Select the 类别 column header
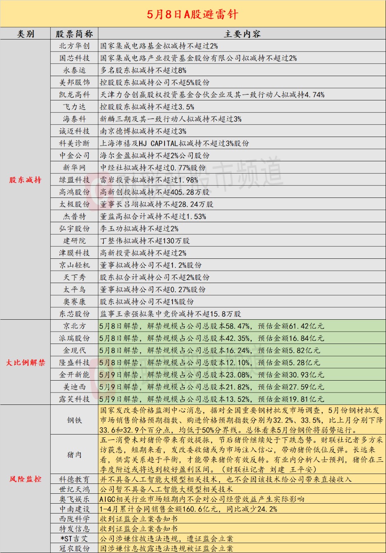The image size is (386, 553). [26, 34]
